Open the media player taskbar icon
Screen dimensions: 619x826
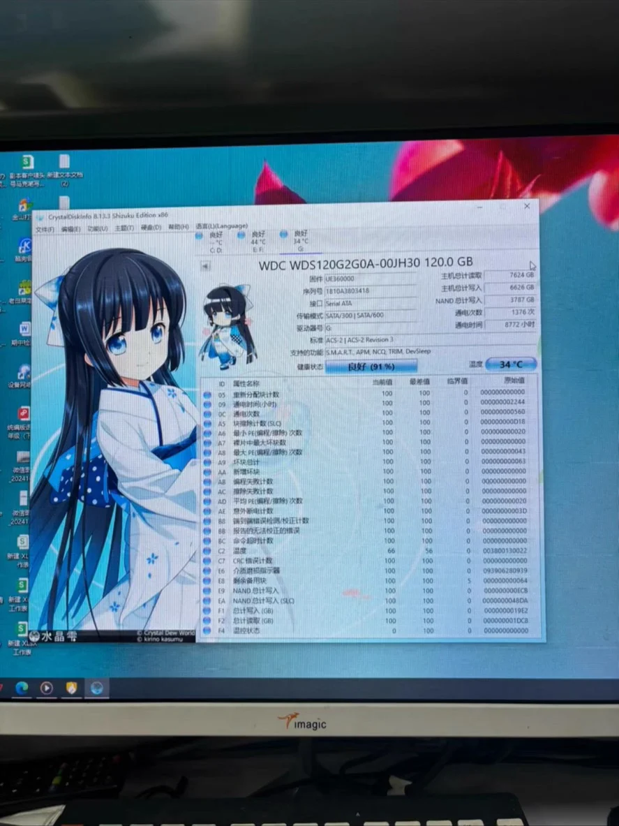pos(46,688)
